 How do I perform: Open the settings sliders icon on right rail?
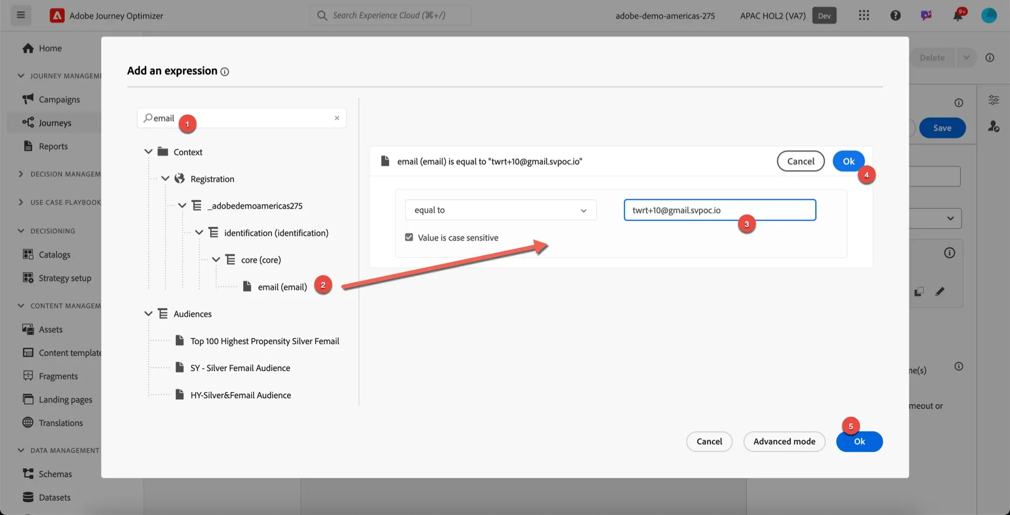(994, 100)
